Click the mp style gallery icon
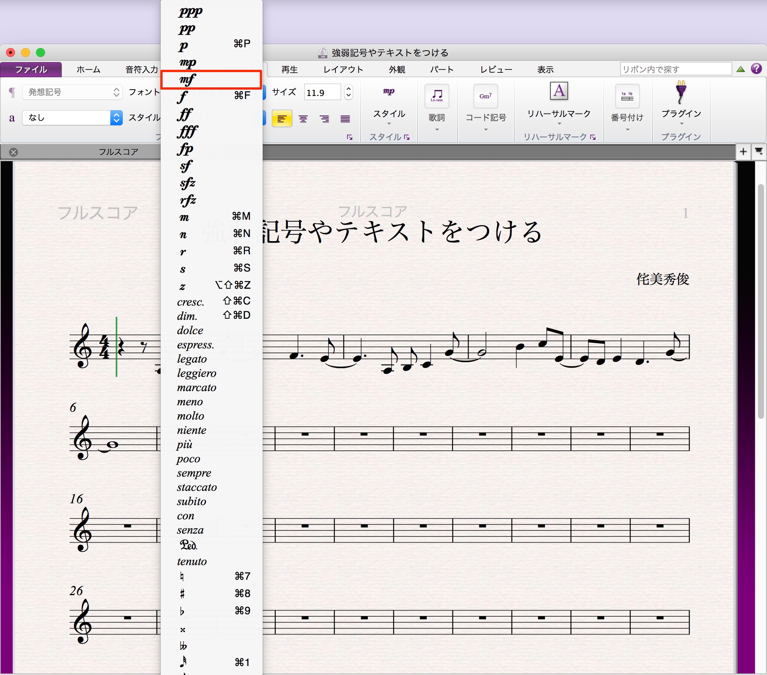Screen dimensions: 767x675 pos(389,91)
